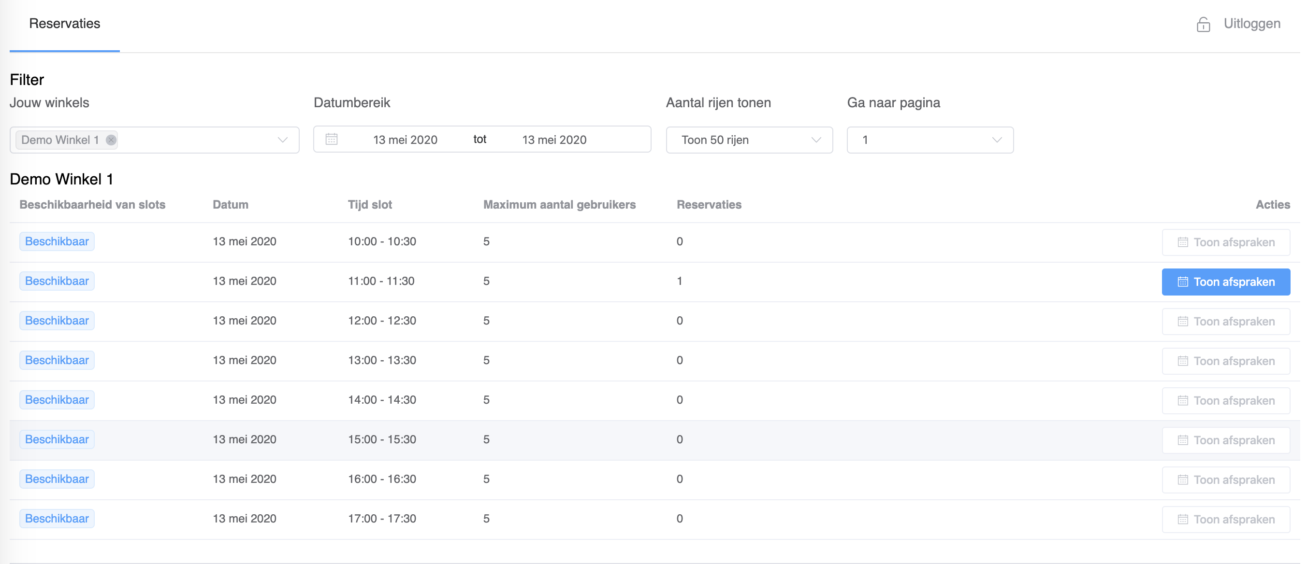Show appointments for the 11:00 - 11:30 slot
This screenshot has width=1307, height=564.
pos(1226,282)
